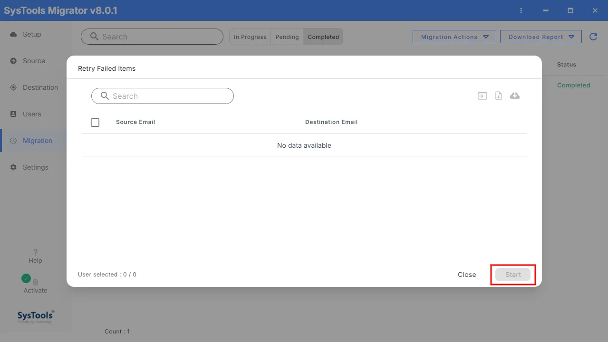Switch to the In Progress tab

click(250, 37)
